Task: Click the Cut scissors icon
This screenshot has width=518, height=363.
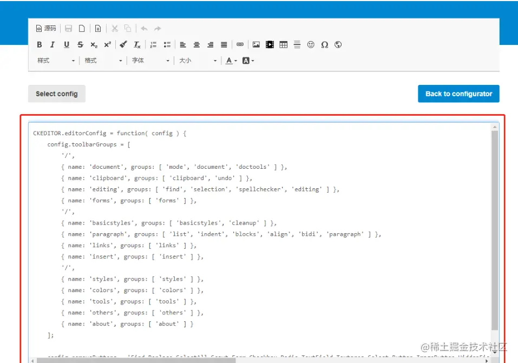Action: click(x=115, y=29)
